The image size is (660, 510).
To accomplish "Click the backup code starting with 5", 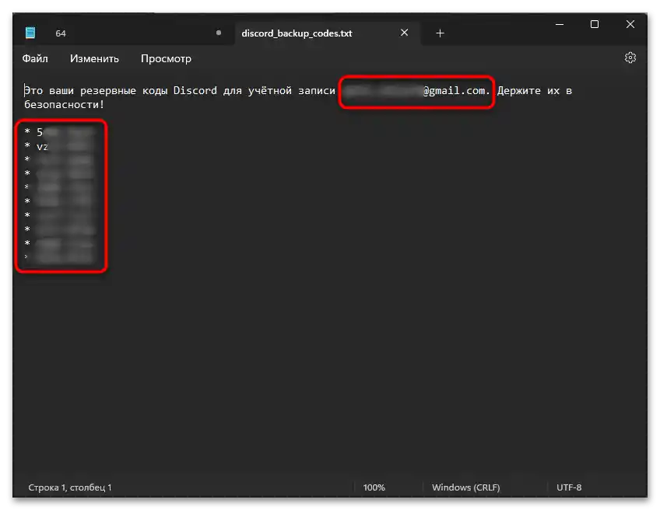I will coord(65,132).
